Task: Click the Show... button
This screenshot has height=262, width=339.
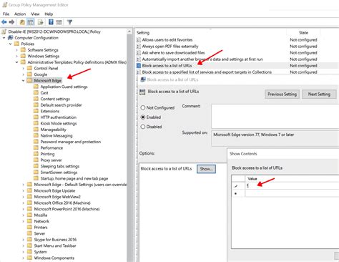Action: point(206,169)
